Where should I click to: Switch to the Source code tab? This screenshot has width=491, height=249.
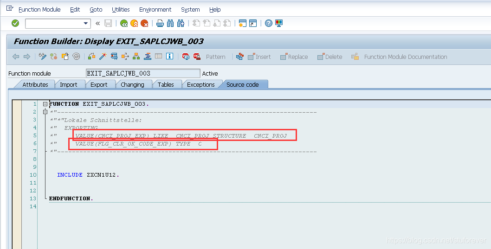[243, 84]
